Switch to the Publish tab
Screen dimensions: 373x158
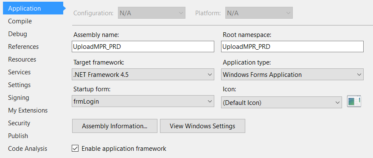click(18, 136)
